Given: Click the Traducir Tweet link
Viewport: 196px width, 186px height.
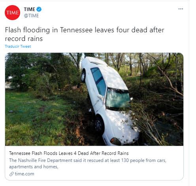Looking at the screenshot, I should coord(18,46).
